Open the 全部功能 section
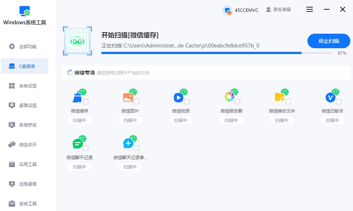353x211 pixels. tap(24, 47)
